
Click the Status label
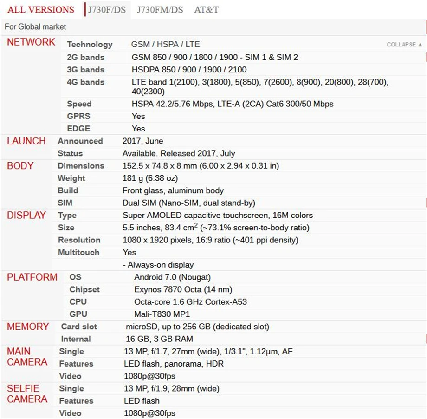pyautogui.click(x=70, y=153)
